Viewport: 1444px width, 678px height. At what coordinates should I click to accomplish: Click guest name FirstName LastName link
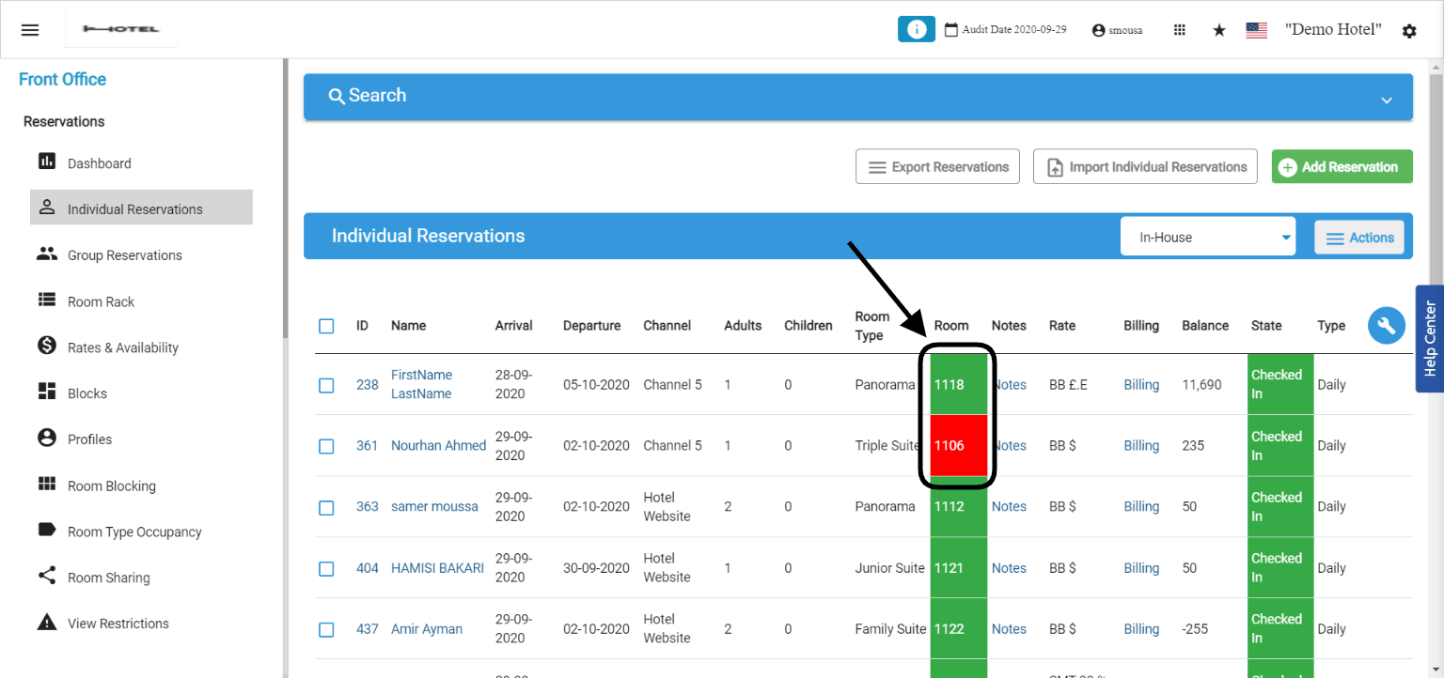421,384
